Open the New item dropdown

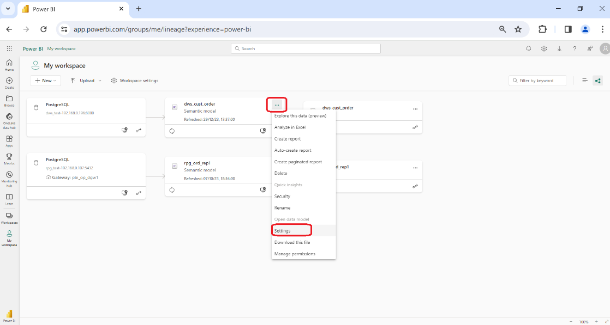pyautogui.click(x=45, y=81)
